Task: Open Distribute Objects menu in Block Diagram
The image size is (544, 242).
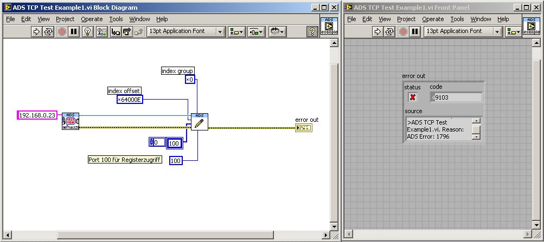Action: tap(257, 32)
